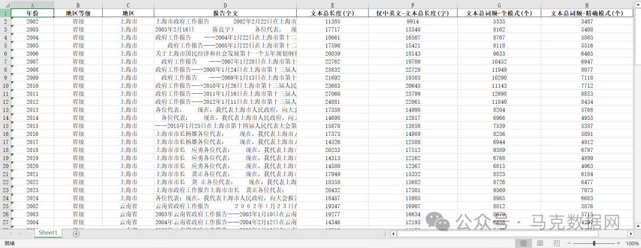Screen dimensions: 641x248
Task: Click the select-all corner of the grid
Action: 5,5
